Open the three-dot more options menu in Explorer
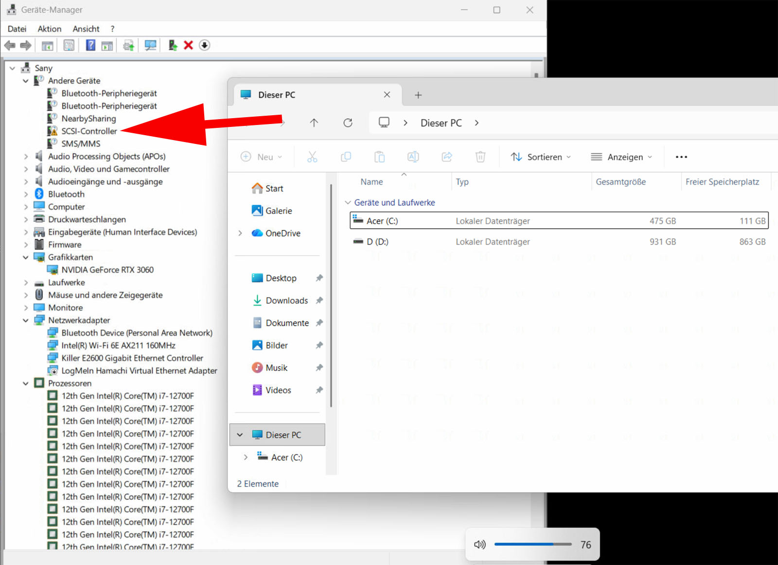 coord(681,157)
